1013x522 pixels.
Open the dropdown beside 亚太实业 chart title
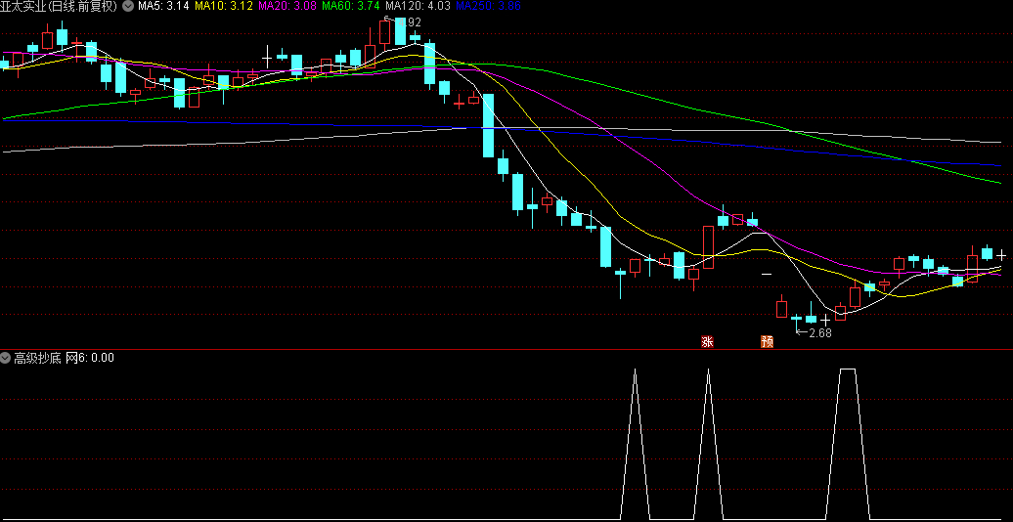[x=127, y=7]
